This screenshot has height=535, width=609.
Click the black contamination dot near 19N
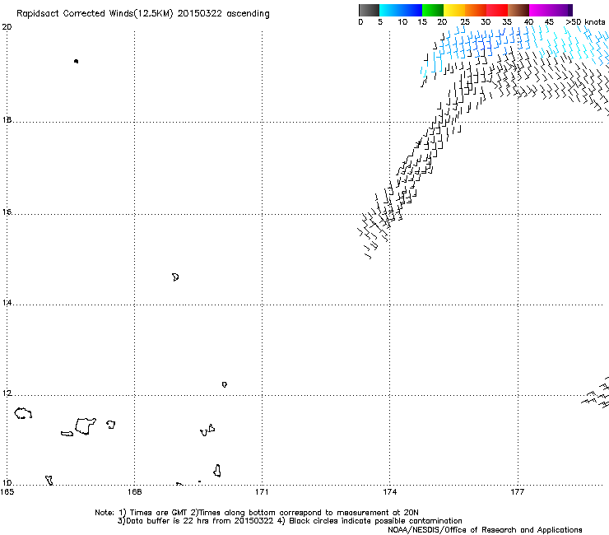[x=76, y=62]
